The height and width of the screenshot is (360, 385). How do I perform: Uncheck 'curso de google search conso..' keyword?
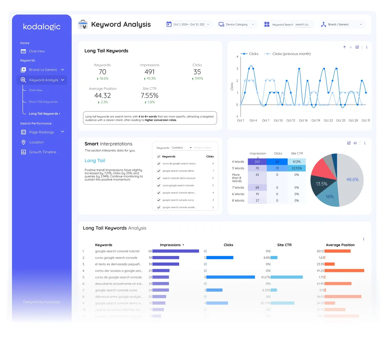pos(159,164)
